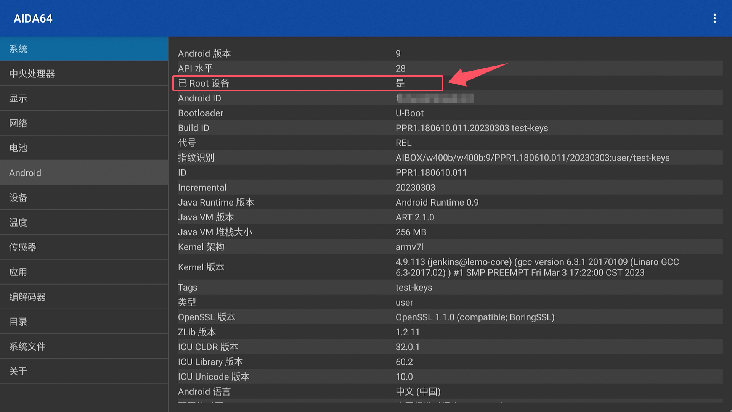Select the 系统 category in sidebar
The width and height of the screenshot is (732, 412).
click(x=84, y=49)
